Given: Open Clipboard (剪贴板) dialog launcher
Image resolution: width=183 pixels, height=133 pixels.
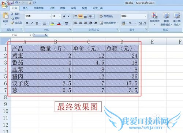Looking at the screenshot, I should coord(22,29).
